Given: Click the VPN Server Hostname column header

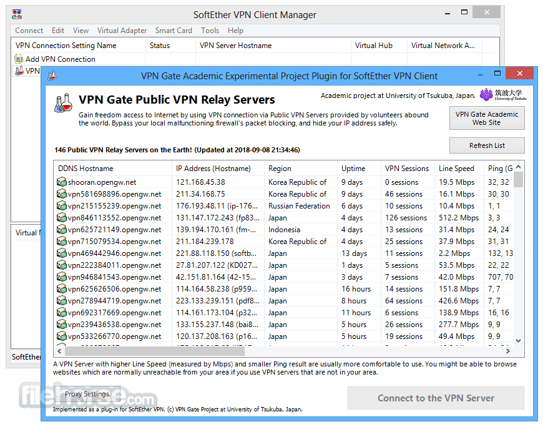Looking at the screenshot, I should point(273,46).
